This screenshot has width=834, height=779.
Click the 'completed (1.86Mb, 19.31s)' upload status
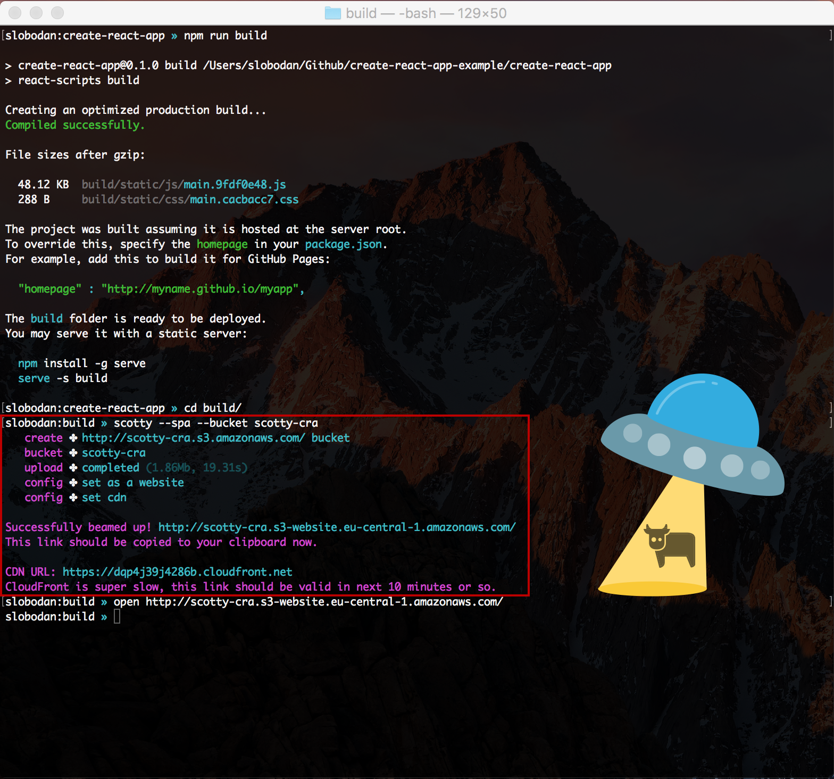click(165, 468)
